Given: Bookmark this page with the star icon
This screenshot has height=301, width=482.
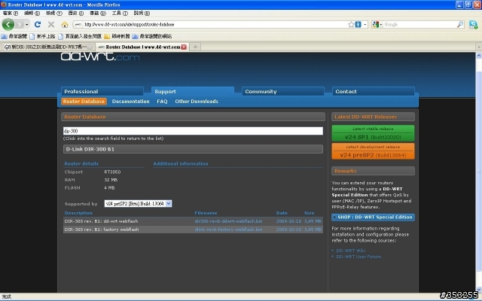Looking at the screenshot, I should click(x=351, y=25).
